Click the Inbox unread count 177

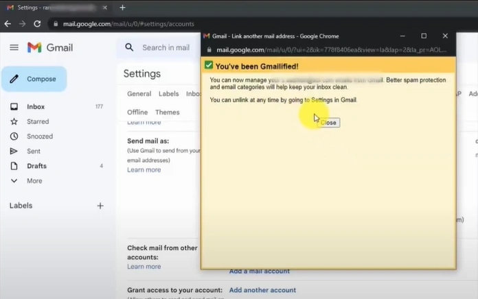point(99,106)
